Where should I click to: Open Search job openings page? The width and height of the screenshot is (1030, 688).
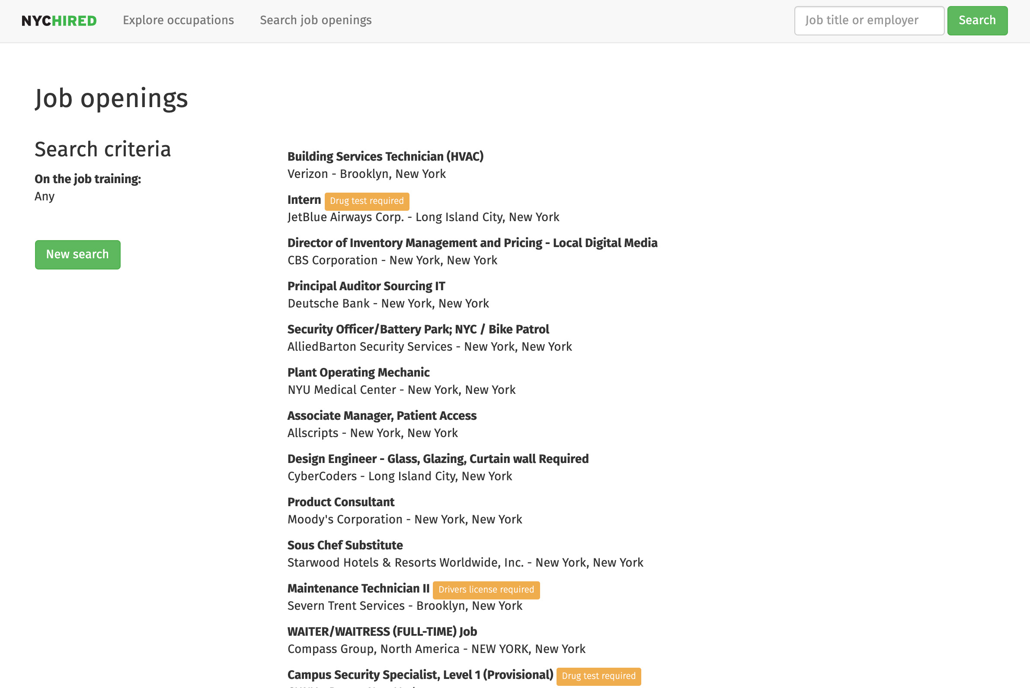click(315, 20)
